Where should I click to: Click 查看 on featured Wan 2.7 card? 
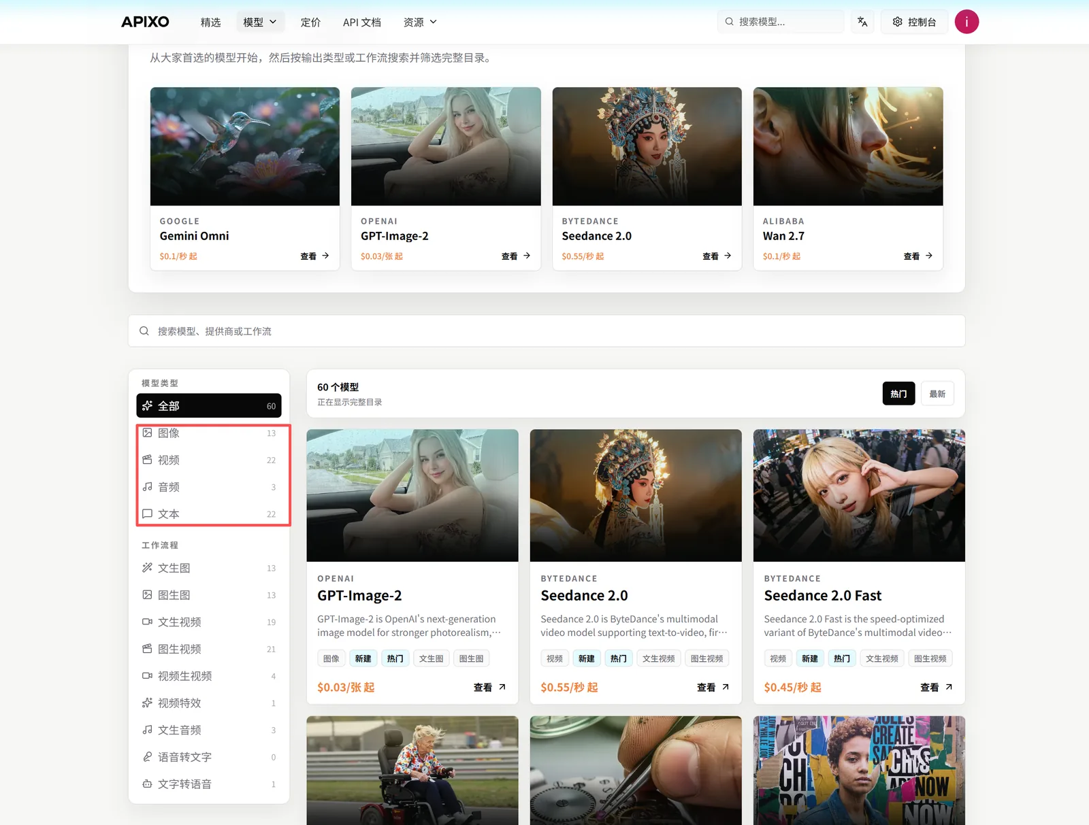pos(918,256)
